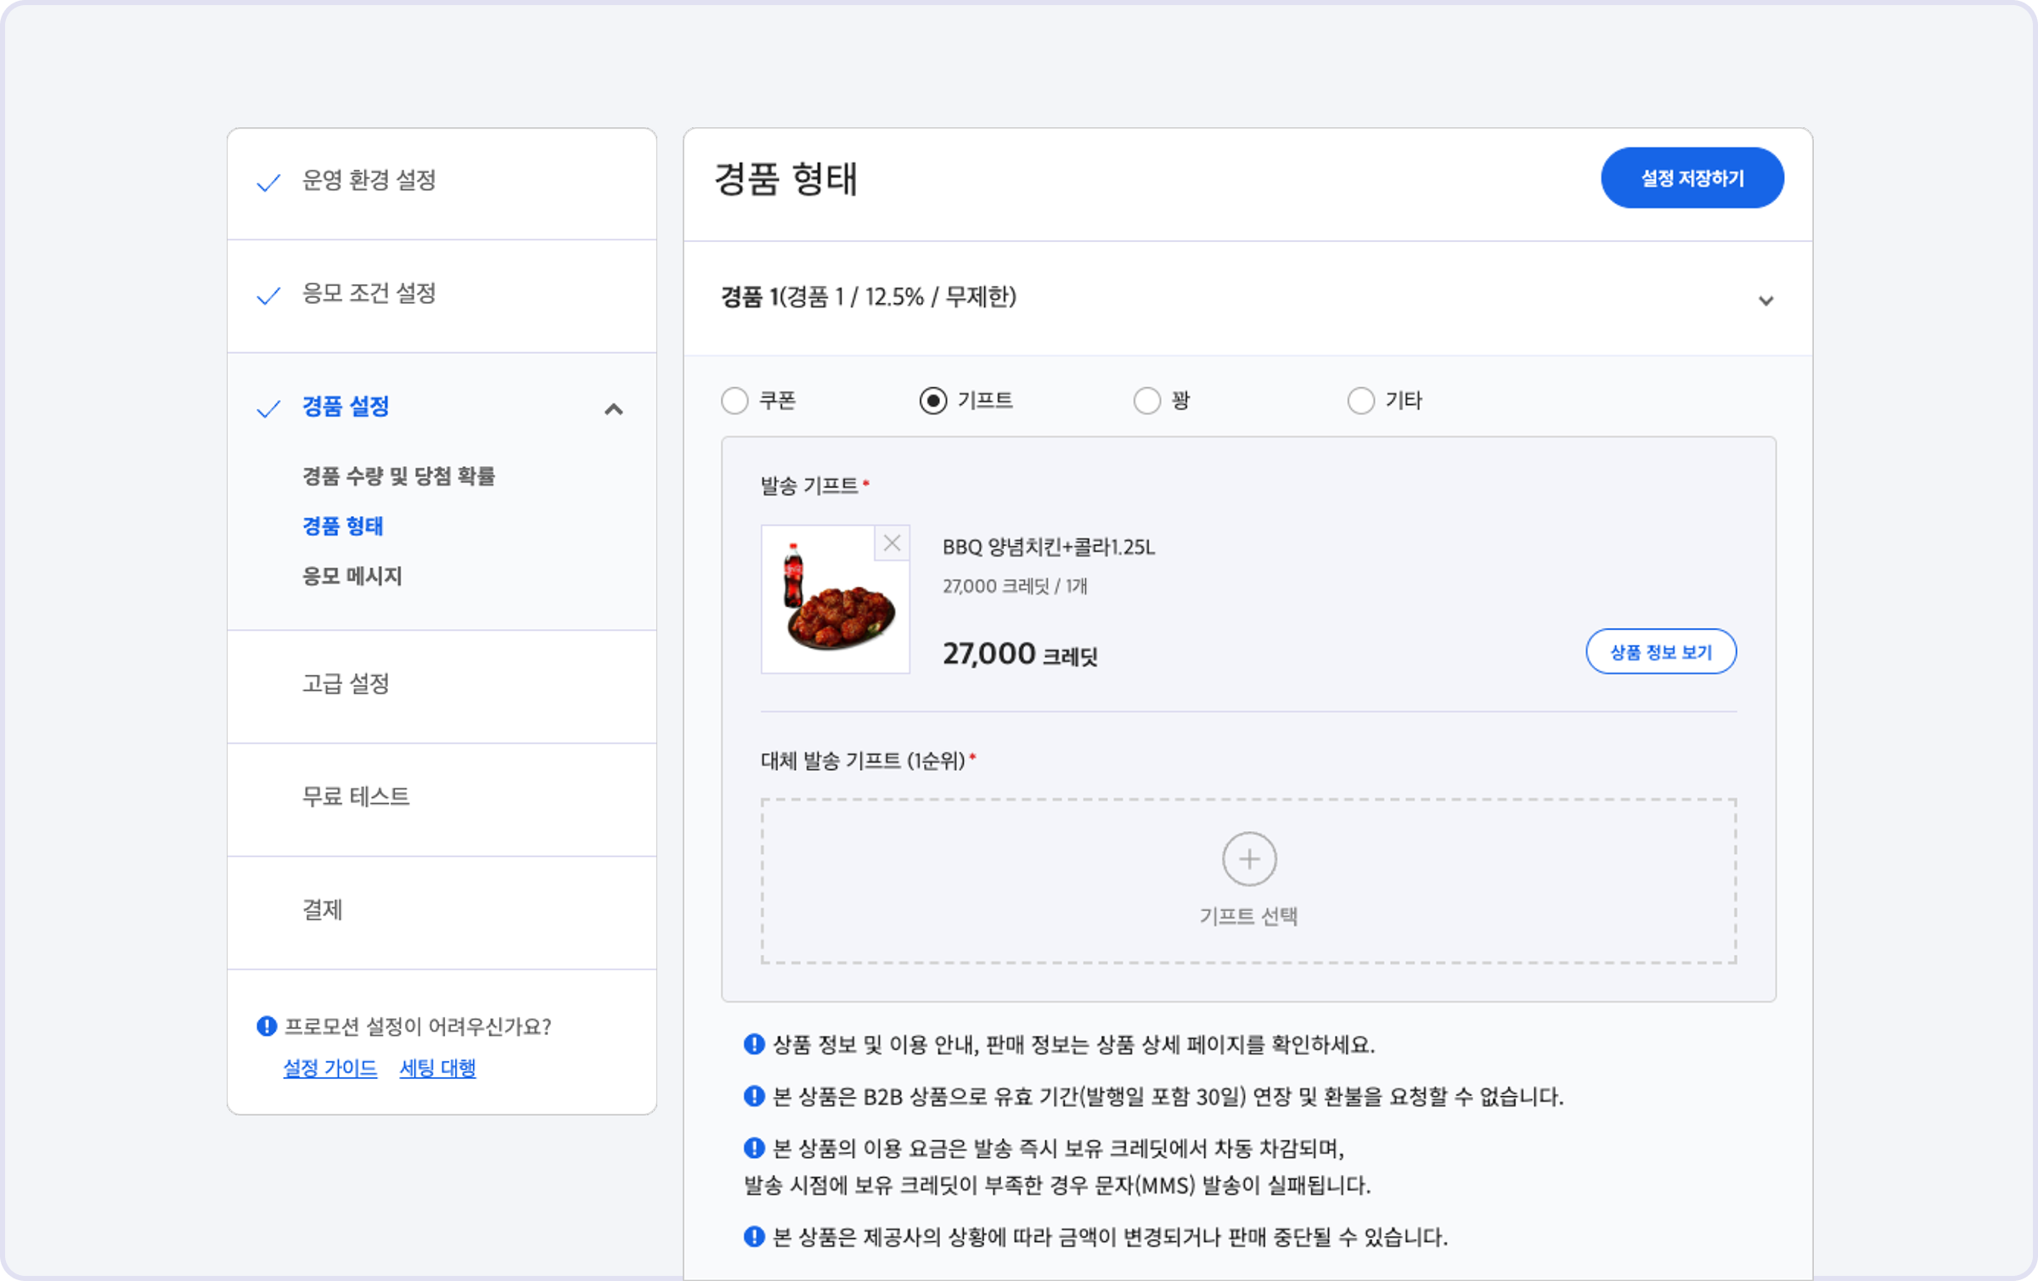2038x1281 pixels.
Task: Choose the 기프트 radio button
Action: (x=933, y=401)
